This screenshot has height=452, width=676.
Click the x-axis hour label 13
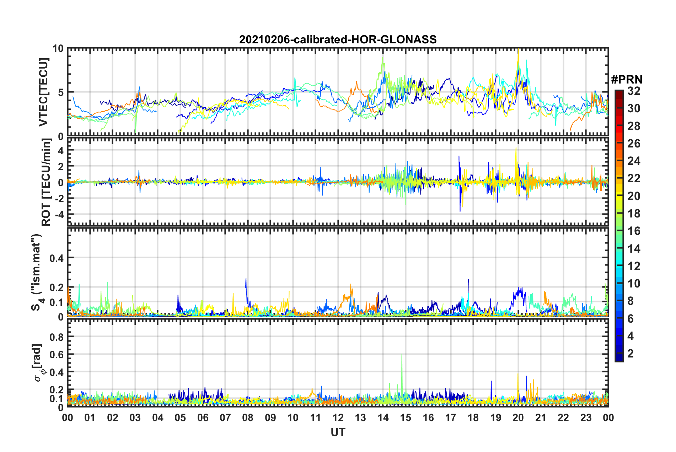point(360,418)
